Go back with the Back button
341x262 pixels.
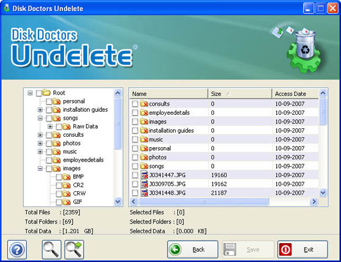(x=193, y=249)
